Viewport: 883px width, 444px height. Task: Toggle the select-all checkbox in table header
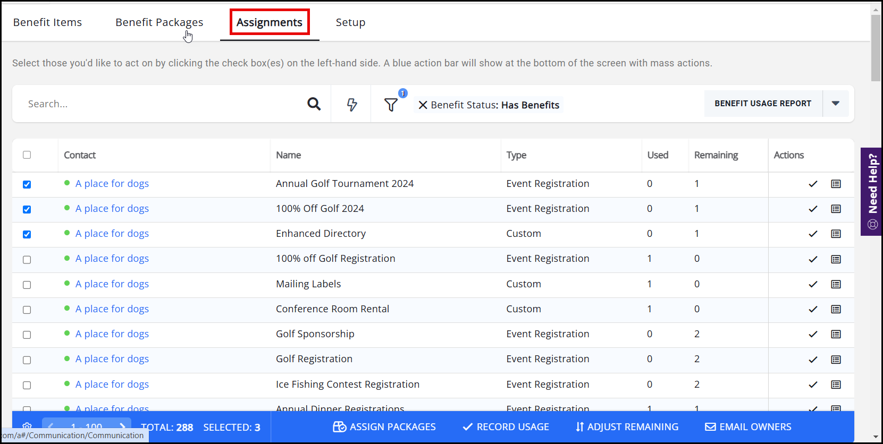point(27,155)
